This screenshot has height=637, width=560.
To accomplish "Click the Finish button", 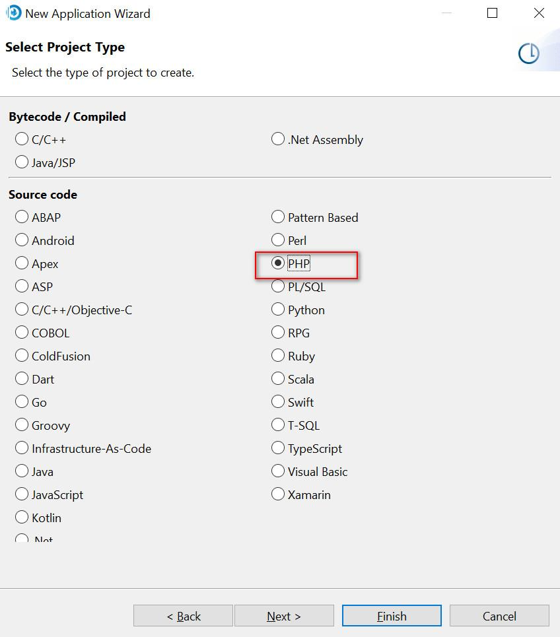I will (x=391, y=615).
